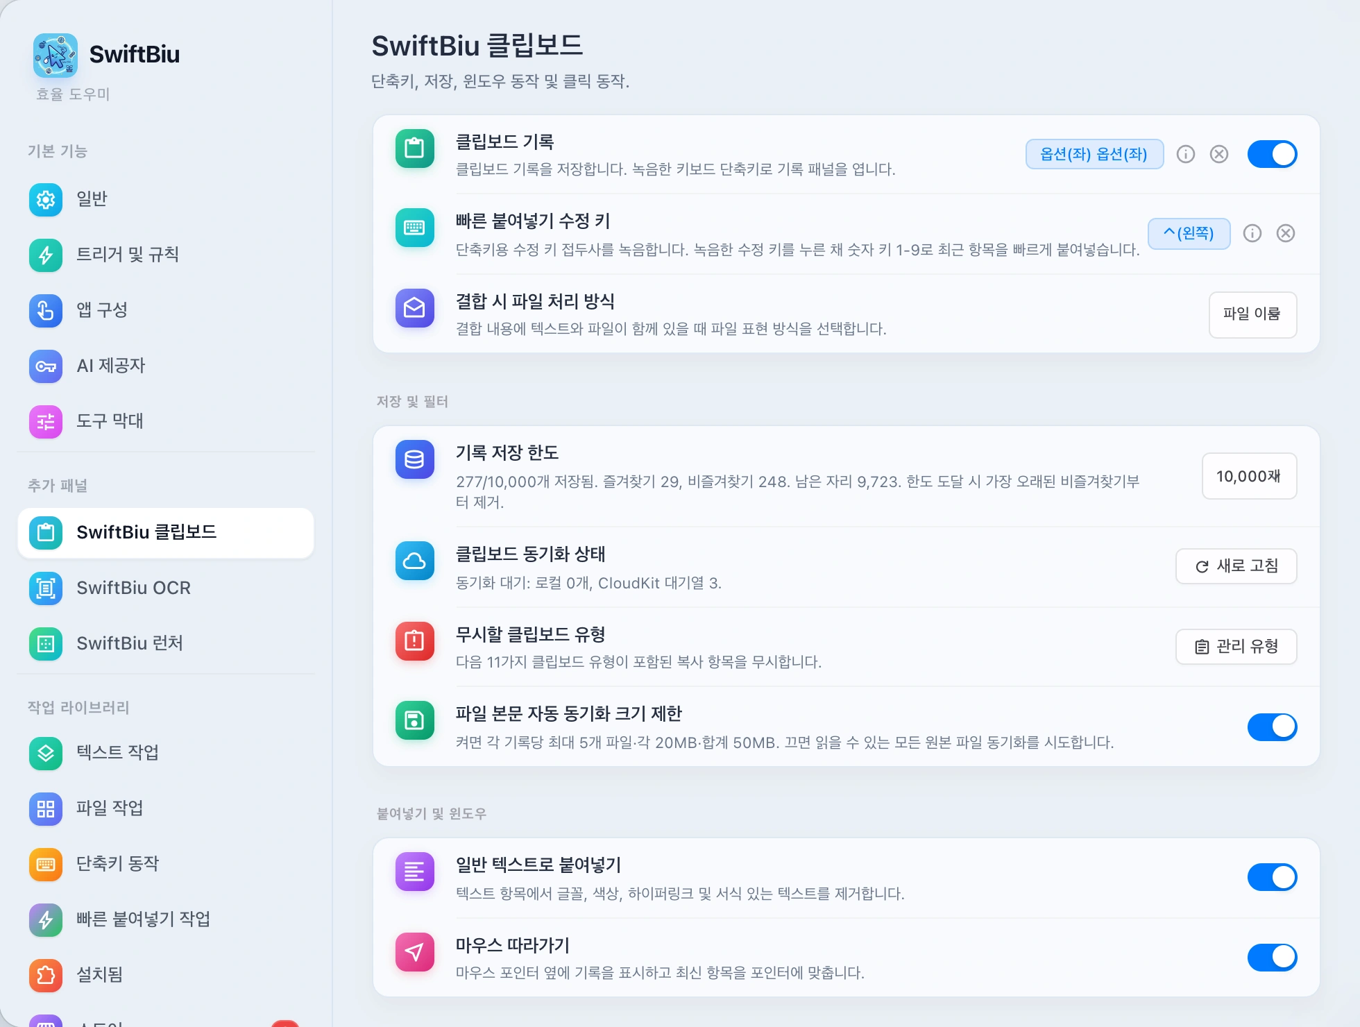
Task: Open SwiftBiu 런처 grid icon
Action: (46, 644)
